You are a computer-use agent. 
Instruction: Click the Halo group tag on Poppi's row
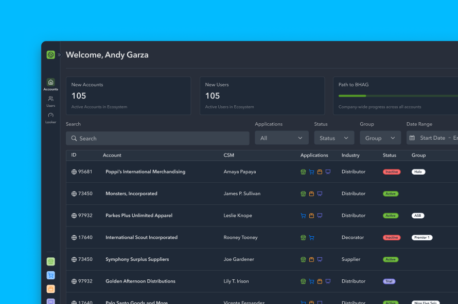click(x=418, y=172)
